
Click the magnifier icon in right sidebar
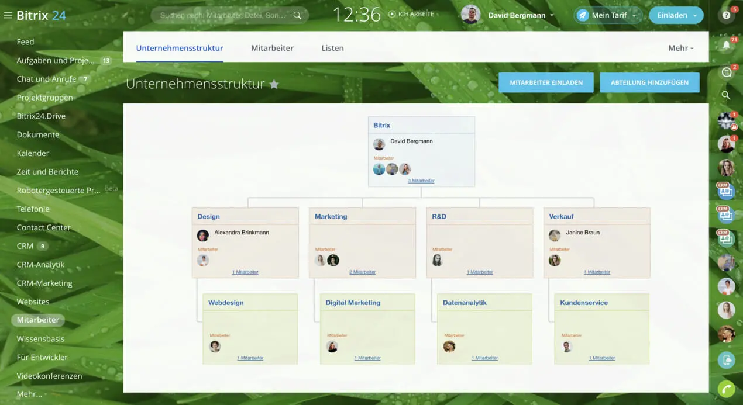726,95
